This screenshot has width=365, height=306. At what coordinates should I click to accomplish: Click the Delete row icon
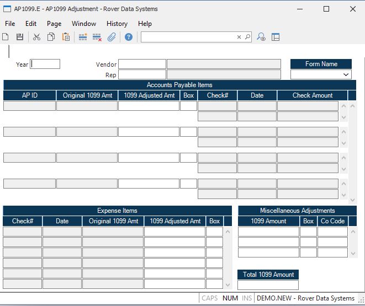click(97, 37)
